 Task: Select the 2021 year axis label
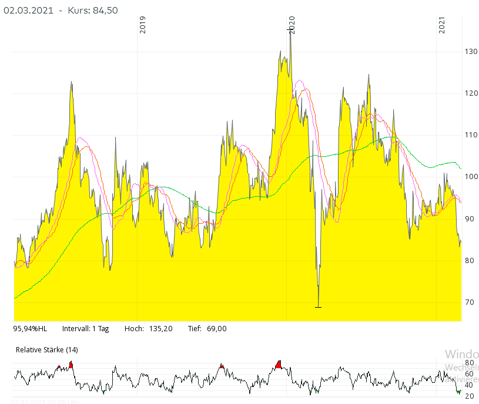[x=442, y=25]
